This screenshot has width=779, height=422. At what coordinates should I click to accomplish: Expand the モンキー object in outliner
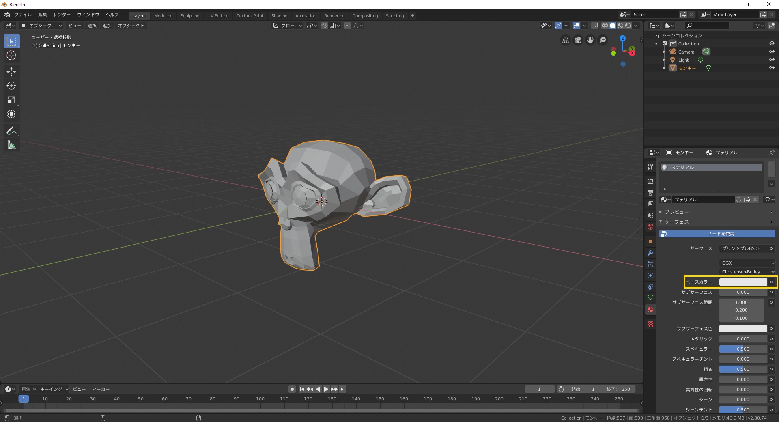665,68
